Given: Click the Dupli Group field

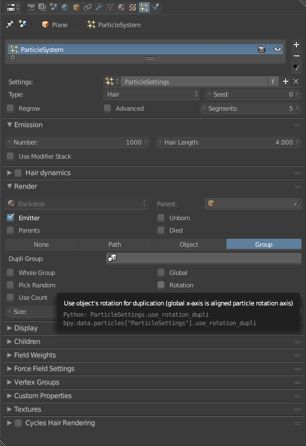Looking at the screenshot, I should tap(204, 258).
